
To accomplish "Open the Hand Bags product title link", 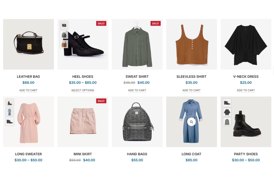I will [137, 154].
